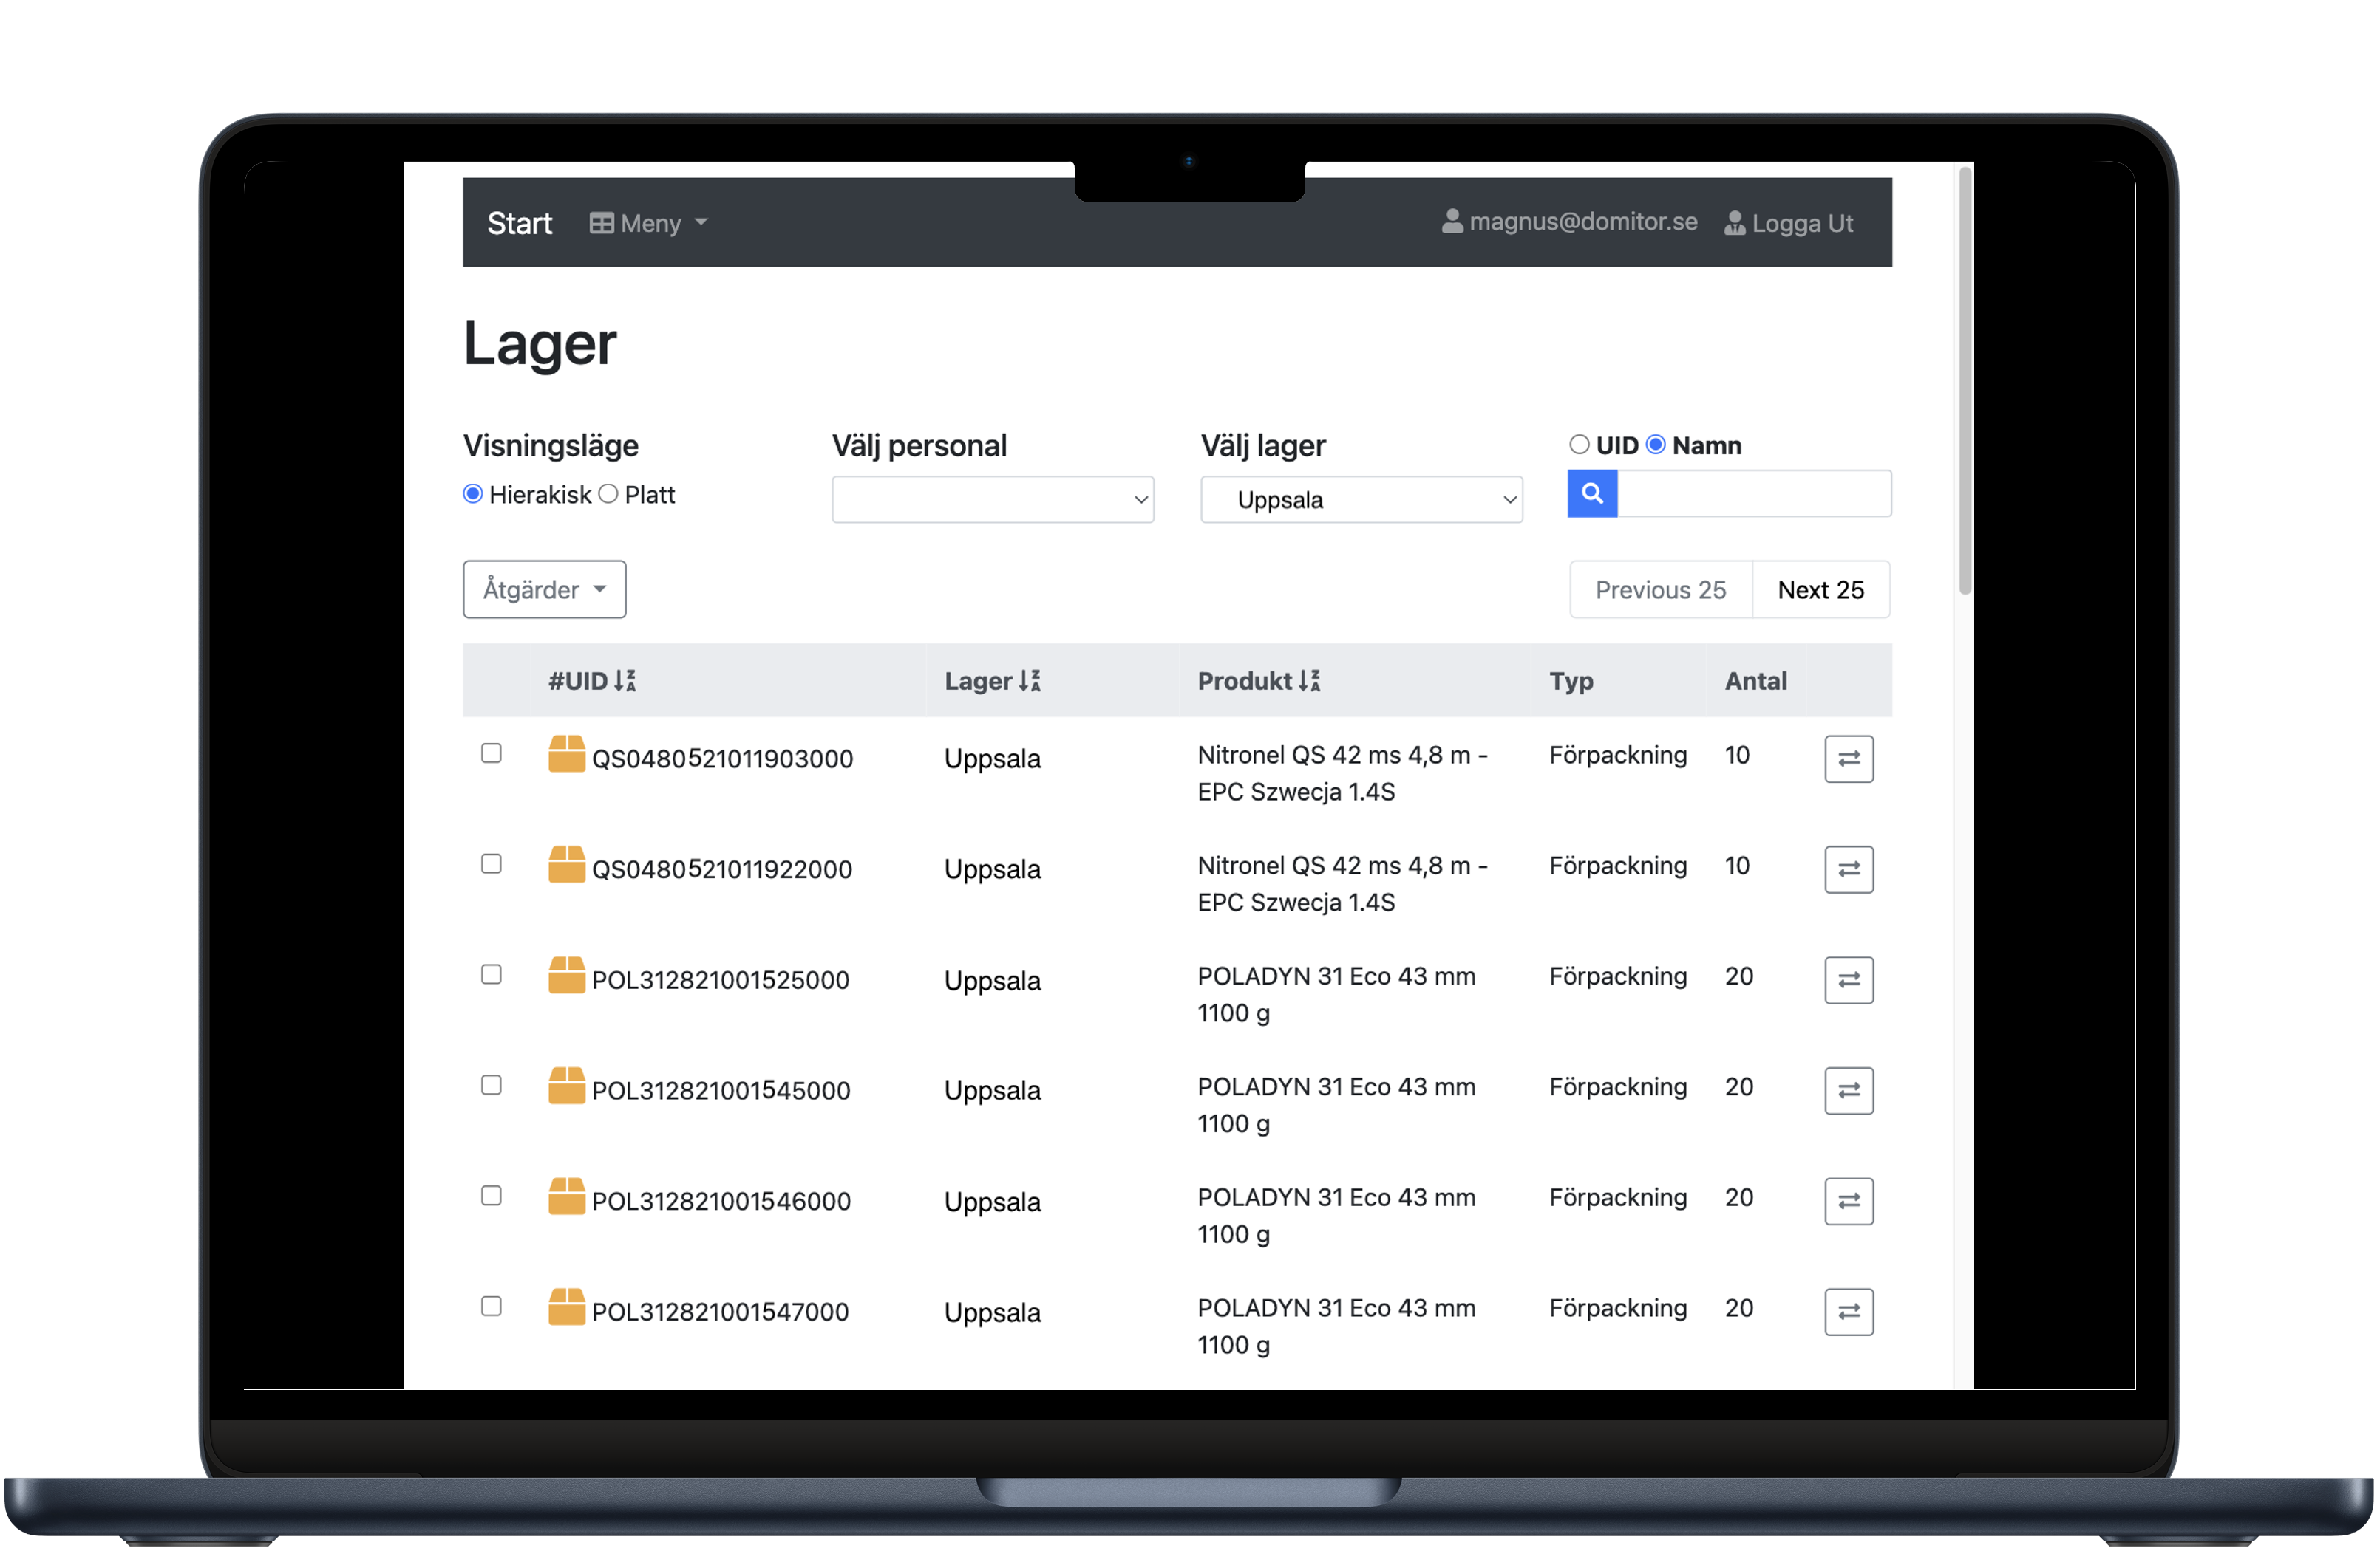Select the Platt display mode
2380x1551 pixels.
pyautogui.click(x=608, y=495)
